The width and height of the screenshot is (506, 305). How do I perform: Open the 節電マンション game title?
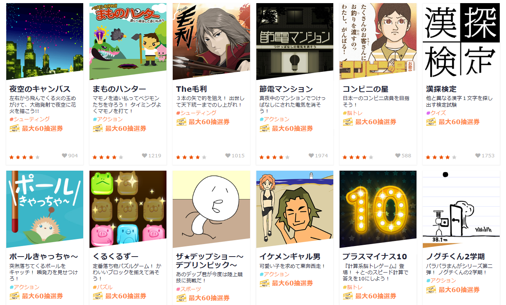[286, 89]
